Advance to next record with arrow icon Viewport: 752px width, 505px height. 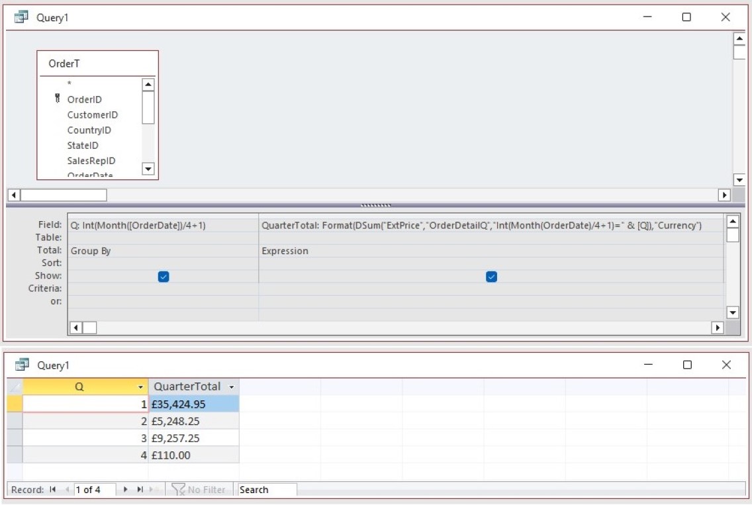click(x=126, y=490)
